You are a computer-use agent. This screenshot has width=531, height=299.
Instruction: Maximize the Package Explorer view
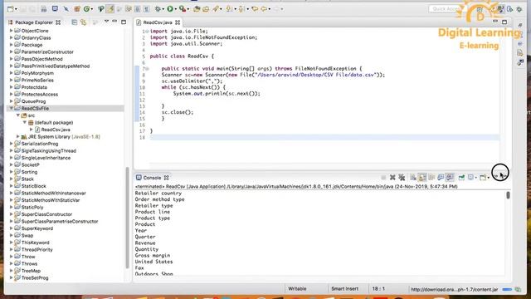124,22
